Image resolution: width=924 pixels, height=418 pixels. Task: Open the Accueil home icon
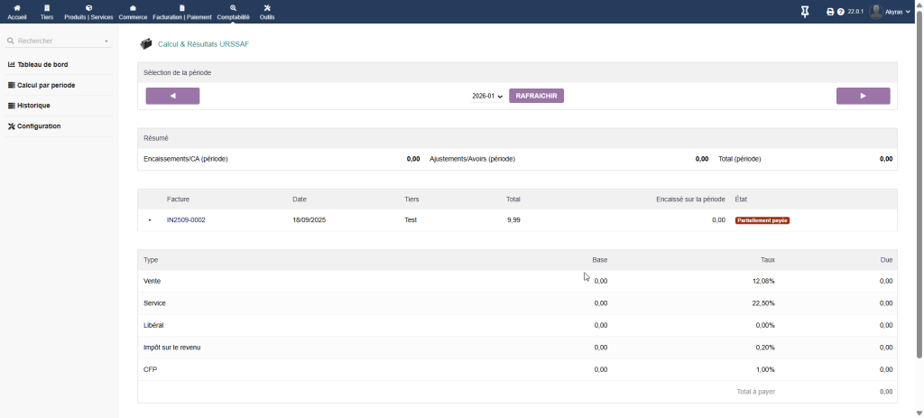[x=17, y=8]
